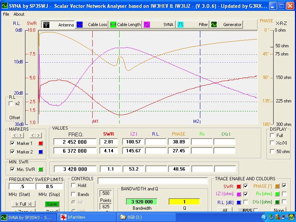Click the red SWR trace colour swatch
Viewport: 296px width, 222px height.
point(238,186)
